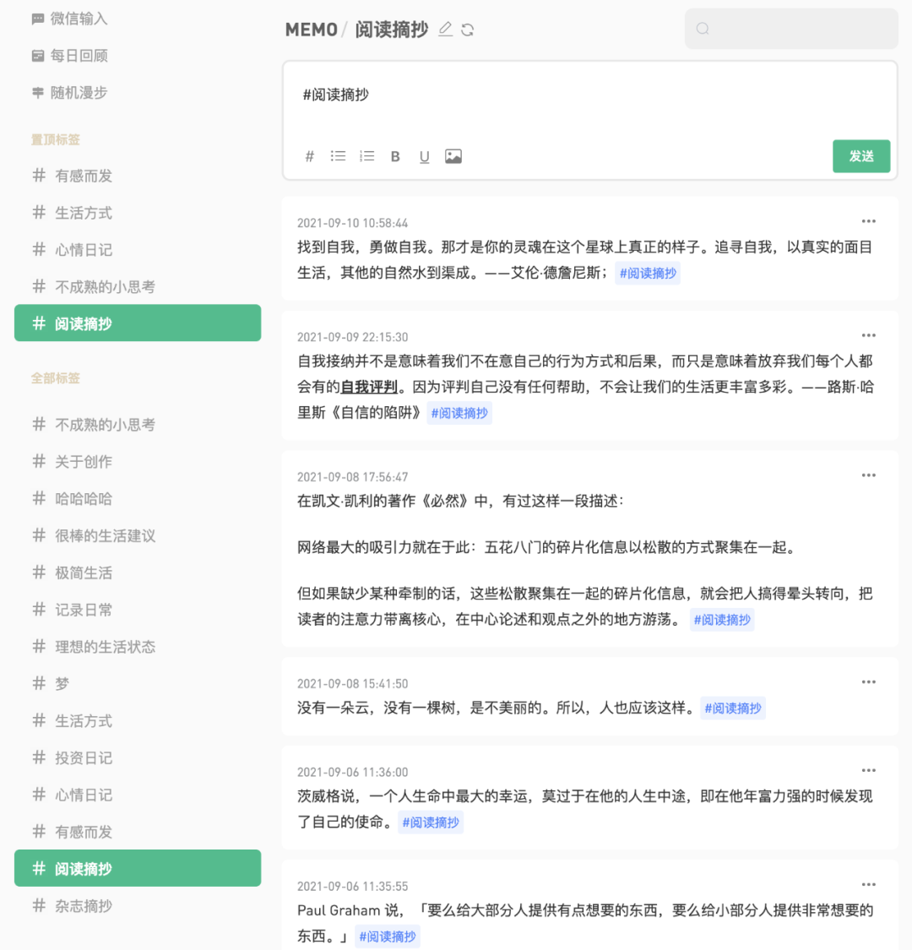912x950 pixels.
Task: Click the #阅读摘抄 tag in the Paul Graham memo
Action: point(388,936)
